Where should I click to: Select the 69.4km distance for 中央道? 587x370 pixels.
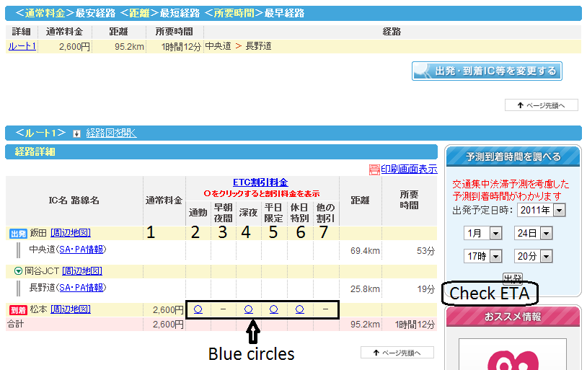click(365, 251)
